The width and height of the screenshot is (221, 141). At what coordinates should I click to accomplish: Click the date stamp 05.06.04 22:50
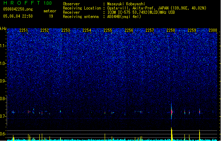click(x=18, y=16)
